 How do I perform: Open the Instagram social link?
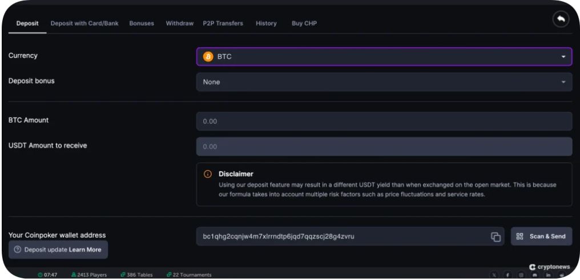click(x=521, y=275)
